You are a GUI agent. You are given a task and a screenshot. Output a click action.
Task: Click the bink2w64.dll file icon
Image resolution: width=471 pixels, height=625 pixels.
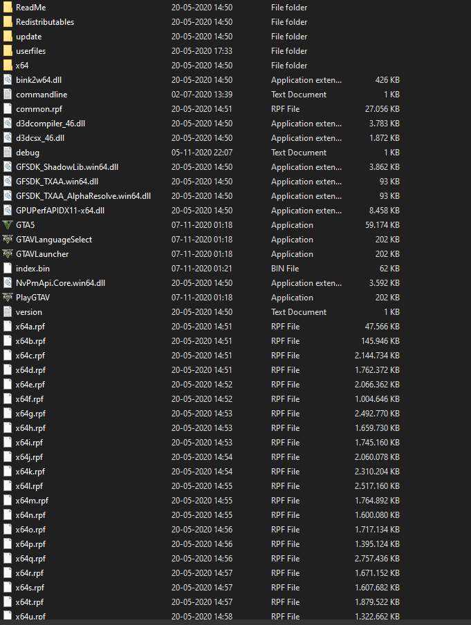pos(8,80)
